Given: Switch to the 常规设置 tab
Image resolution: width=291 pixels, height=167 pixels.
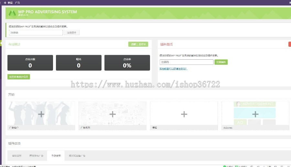Looking at the screenshot, I should [17, 156].
